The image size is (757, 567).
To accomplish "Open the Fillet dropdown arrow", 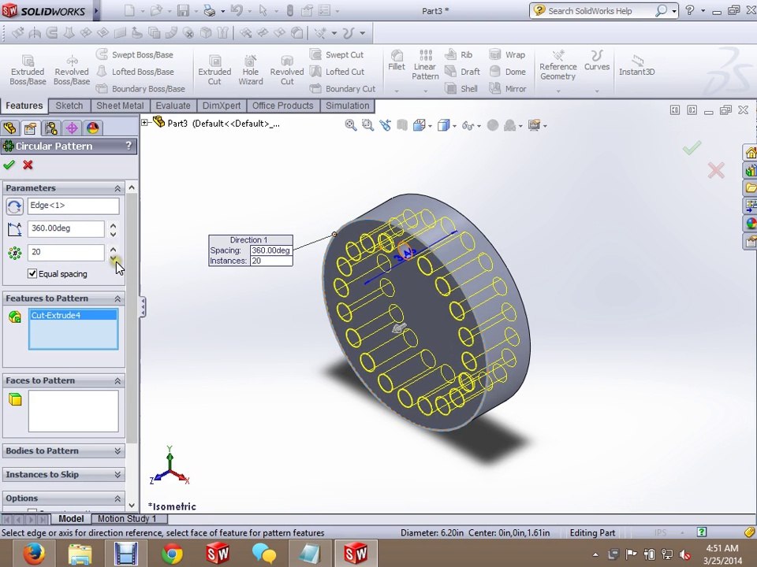I will pos(397,91).
